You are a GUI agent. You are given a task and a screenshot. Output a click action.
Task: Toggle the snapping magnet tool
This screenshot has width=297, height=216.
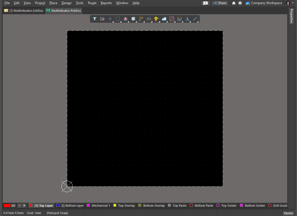coord(102,19)
